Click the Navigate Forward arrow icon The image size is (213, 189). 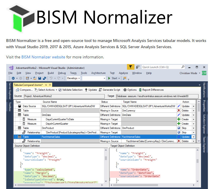pyautogui.click(x=20, y=78)
